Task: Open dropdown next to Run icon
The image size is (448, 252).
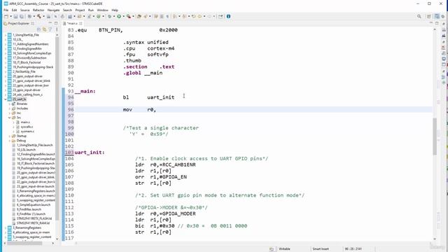Action: coord(123,17)
